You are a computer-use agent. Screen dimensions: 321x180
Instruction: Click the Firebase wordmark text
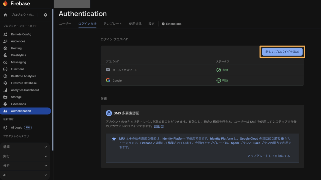[20, 4]
